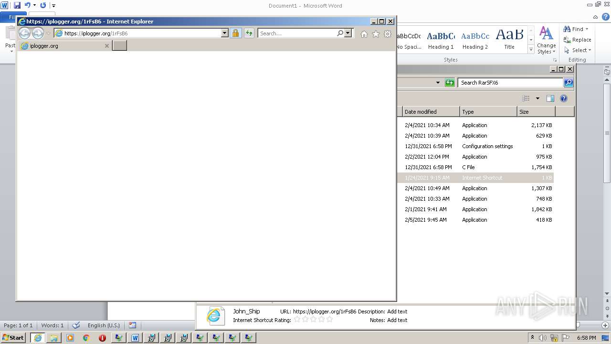This screenshot has width=611, height=344.
Task: Expand the Styles gallery More arrow
Action: tap(531, 49)
